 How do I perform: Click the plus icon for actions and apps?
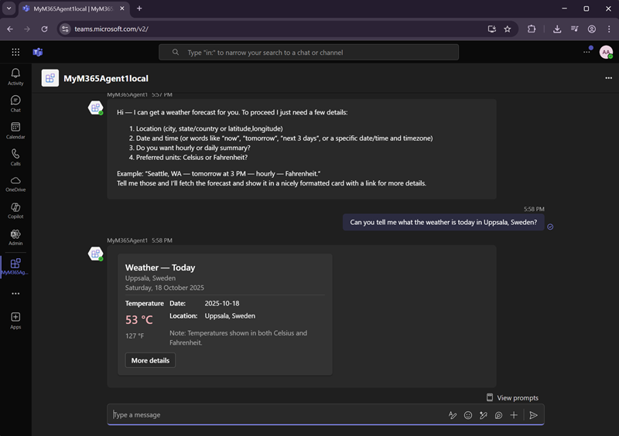click(514, 415)
